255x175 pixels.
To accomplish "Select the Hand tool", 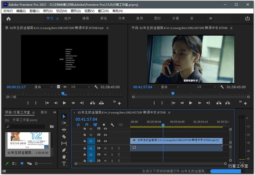I will (x=64, y=157).
